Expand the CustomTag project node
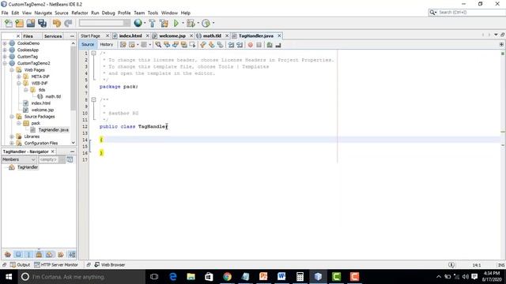Viewport: 506px width, 284px height. [5, 56]
